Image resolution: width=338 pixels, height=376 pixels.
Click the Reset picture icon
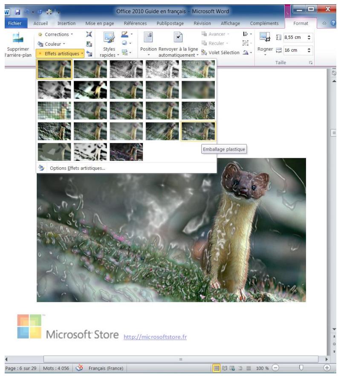(x=89, y=54)
